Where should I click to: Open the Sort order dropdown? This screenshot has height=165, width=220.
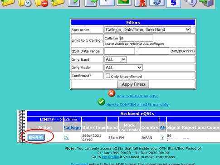(x=147, y=29)
